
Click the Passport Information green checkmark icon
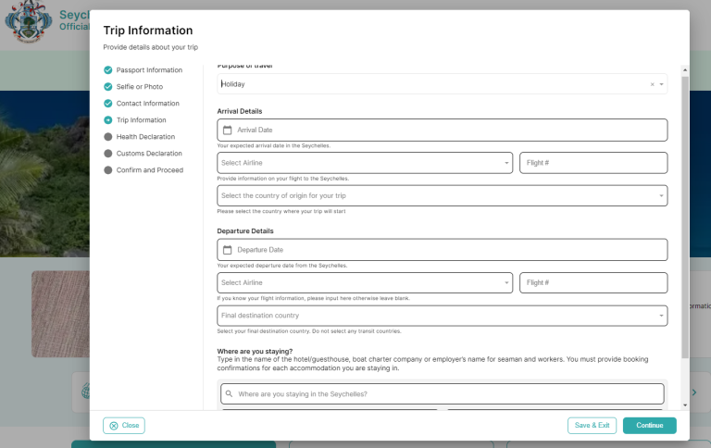pyautogui.click(x=108, y=70)
